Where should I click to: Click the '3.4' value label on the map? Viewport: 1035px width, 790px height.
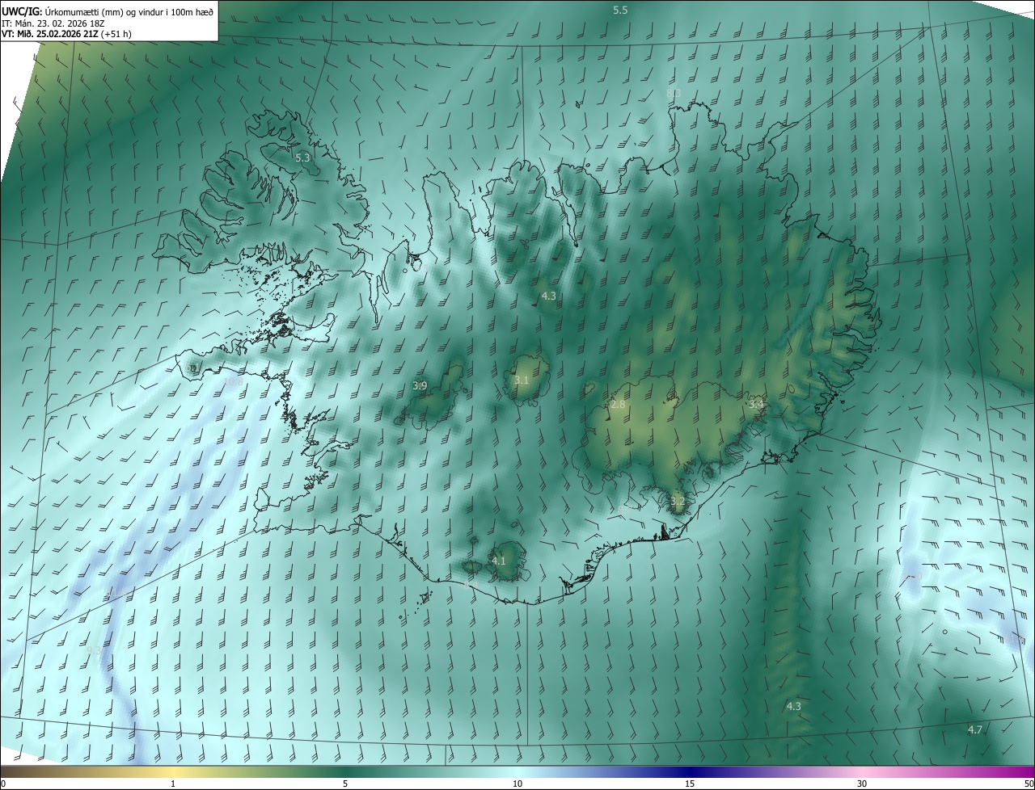pos(756,403)
